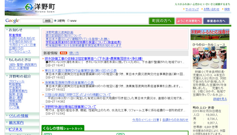Collapse the 洋野町の紹介 sidebar section
The width and height of the screenshot is (237, 135).
tap(7, 76)
